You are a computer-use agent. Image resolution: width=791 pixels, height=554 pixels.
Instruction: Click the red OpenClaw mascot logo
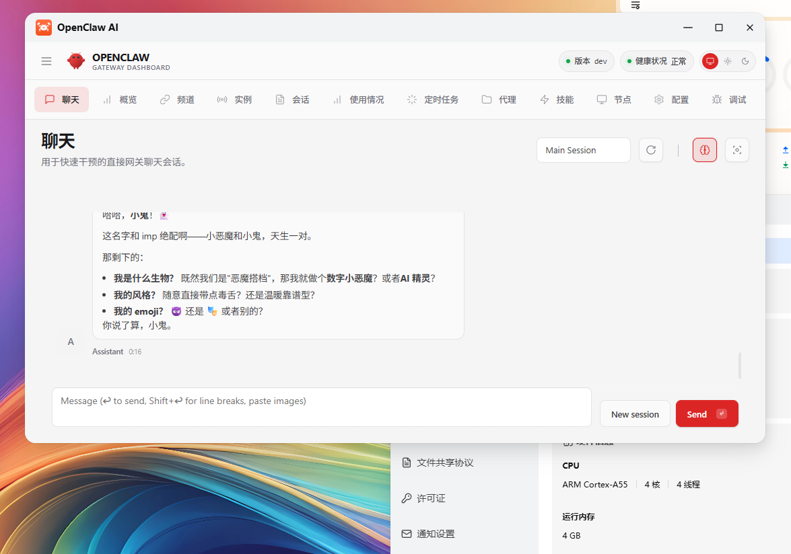76,61
